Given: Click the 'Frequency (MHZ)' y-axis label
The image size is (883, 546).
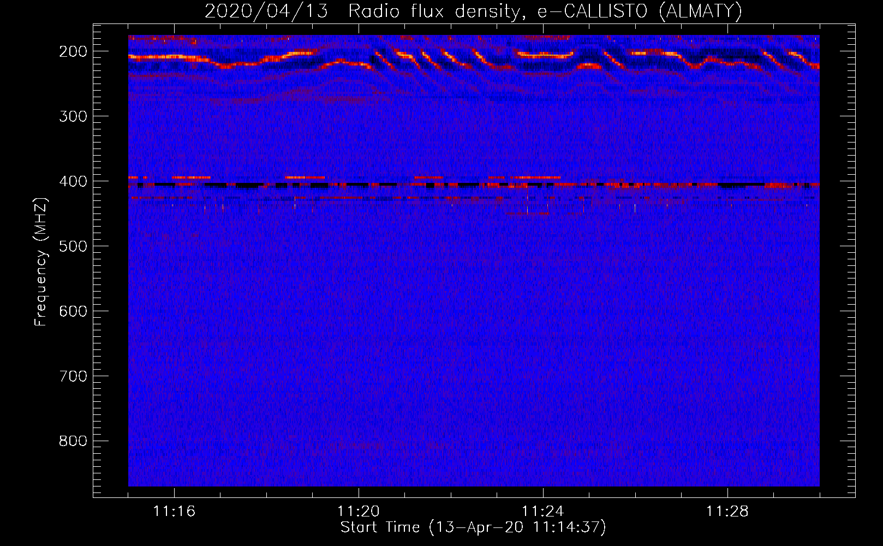Looking at the screenshot, I should pyautogui.click(x=41, y=262).
